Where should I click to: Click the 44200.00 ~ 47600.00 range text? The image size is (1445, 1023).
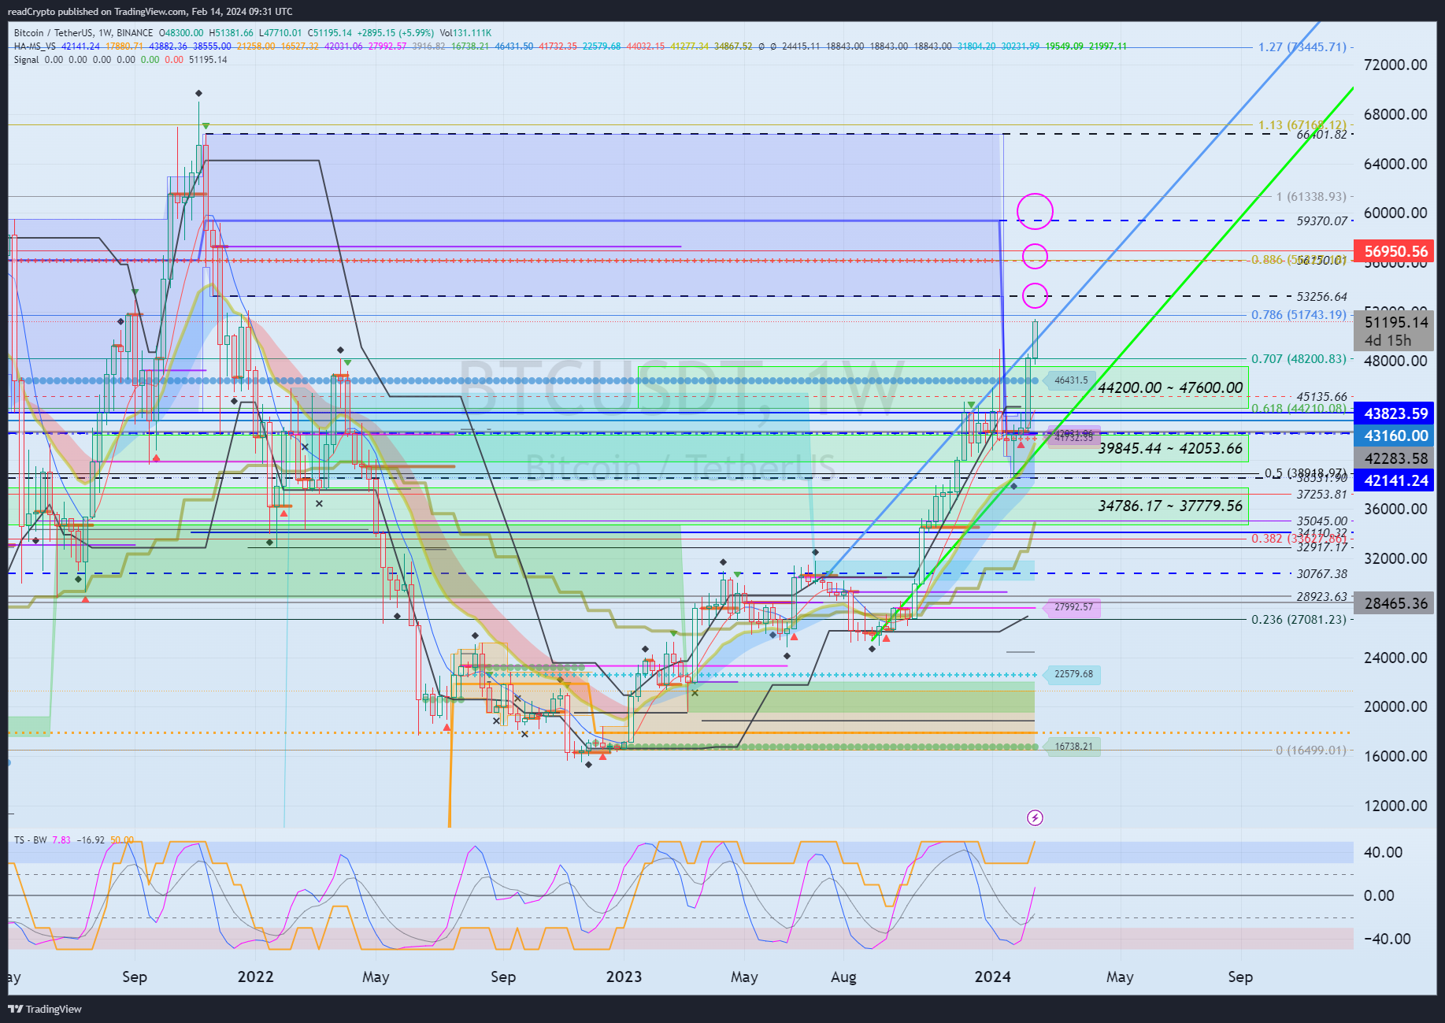[x=1170, y=387]
